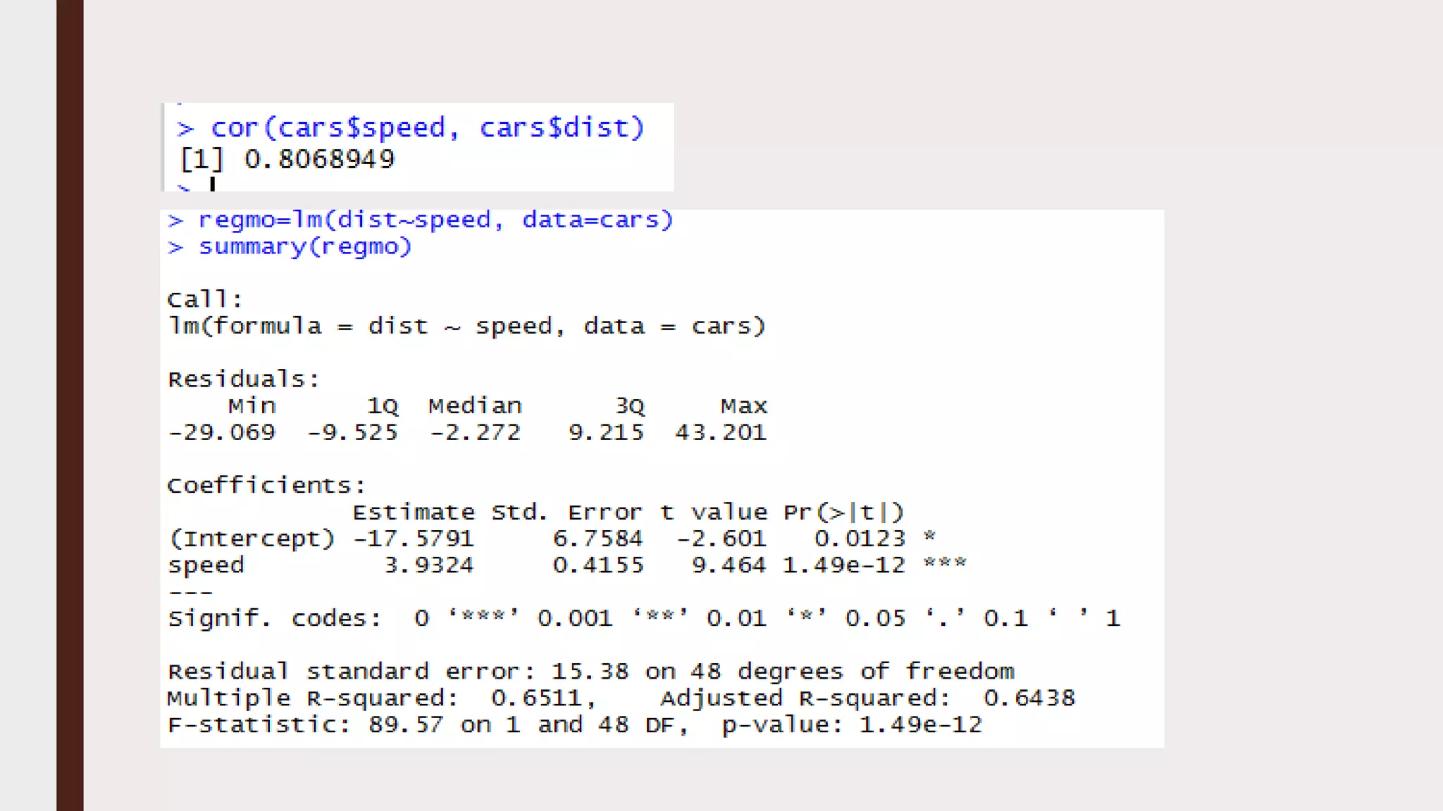This screenshot has width=1443, height=811.
Task: Click the Coefficients: heading
Action: click(266, 485)
